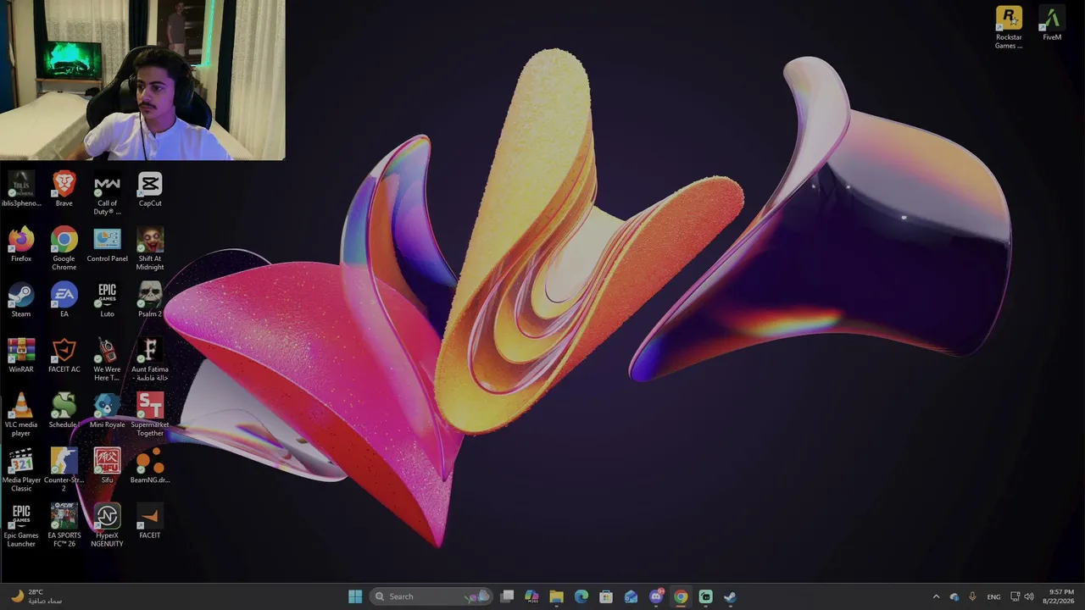Select the Media Player Classic icon
1085x610 pixels.
point(21,470)
